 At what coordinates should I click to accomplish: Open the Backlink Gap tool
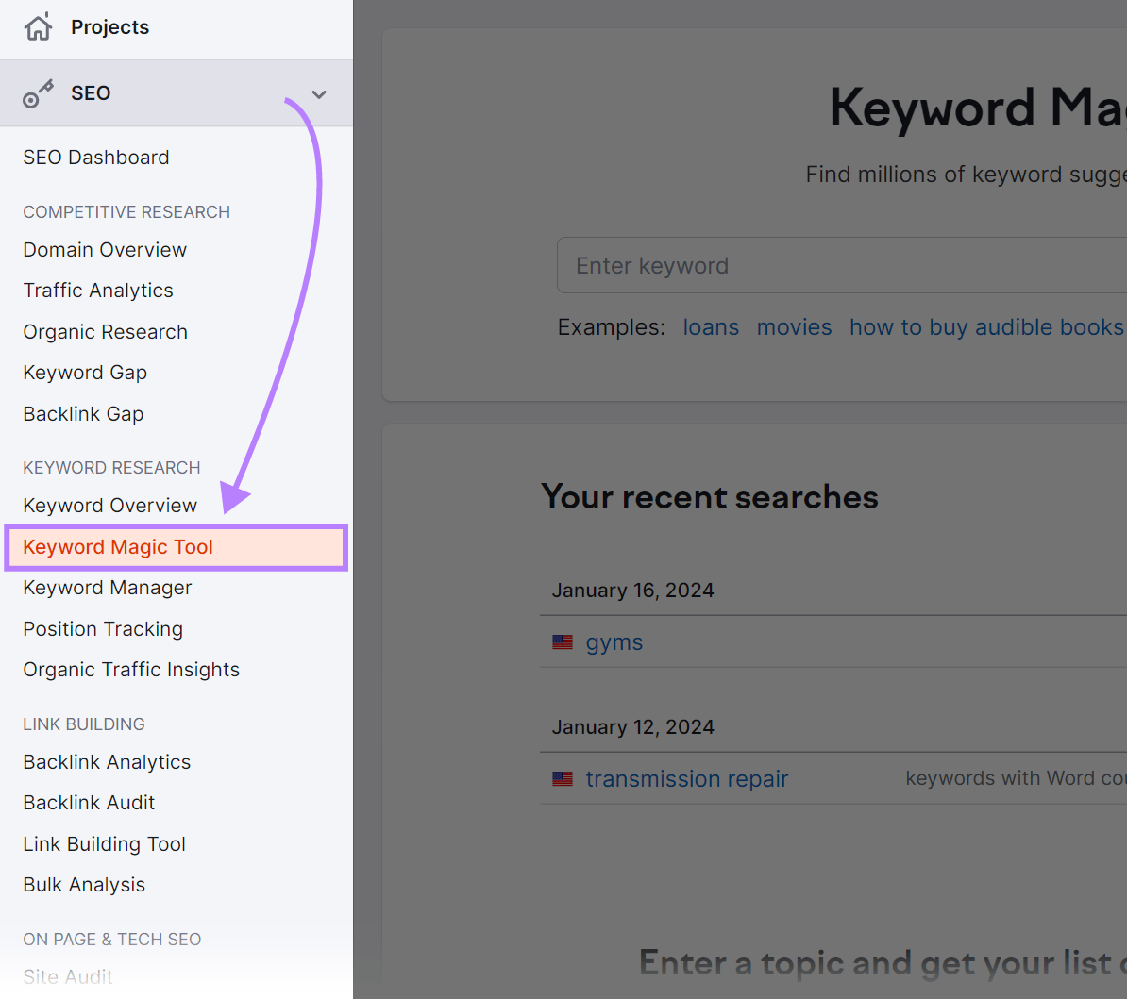point(83,413)
